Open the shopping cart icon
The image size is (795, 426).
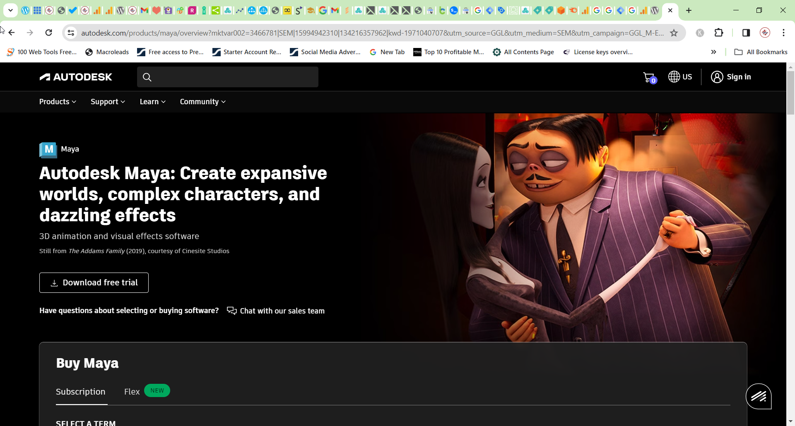[x=649, y=77]
